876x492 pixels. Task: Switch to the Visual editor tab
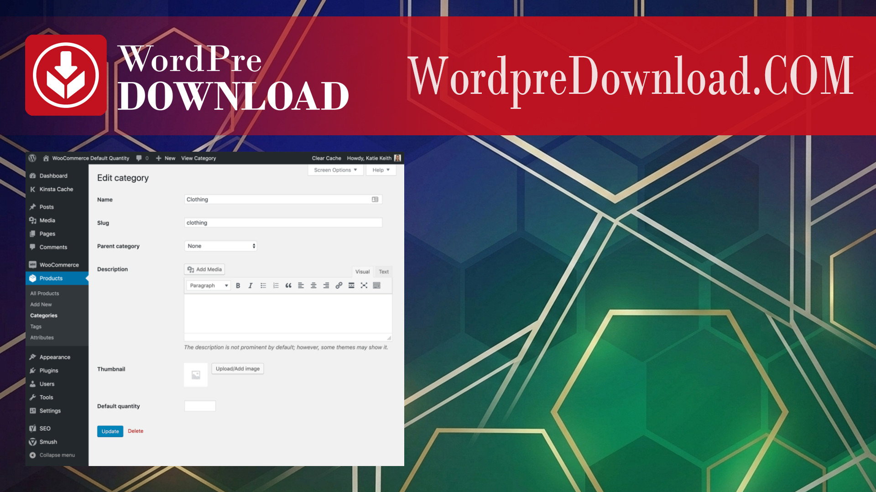click(362, 272)
